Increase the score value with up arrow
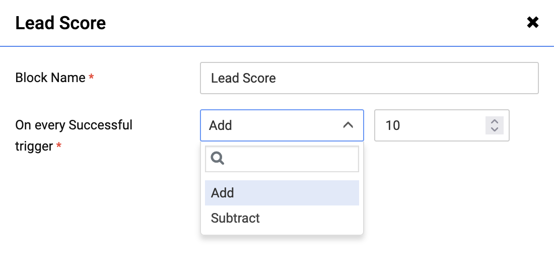554x280 pixels. pos(494,121)
